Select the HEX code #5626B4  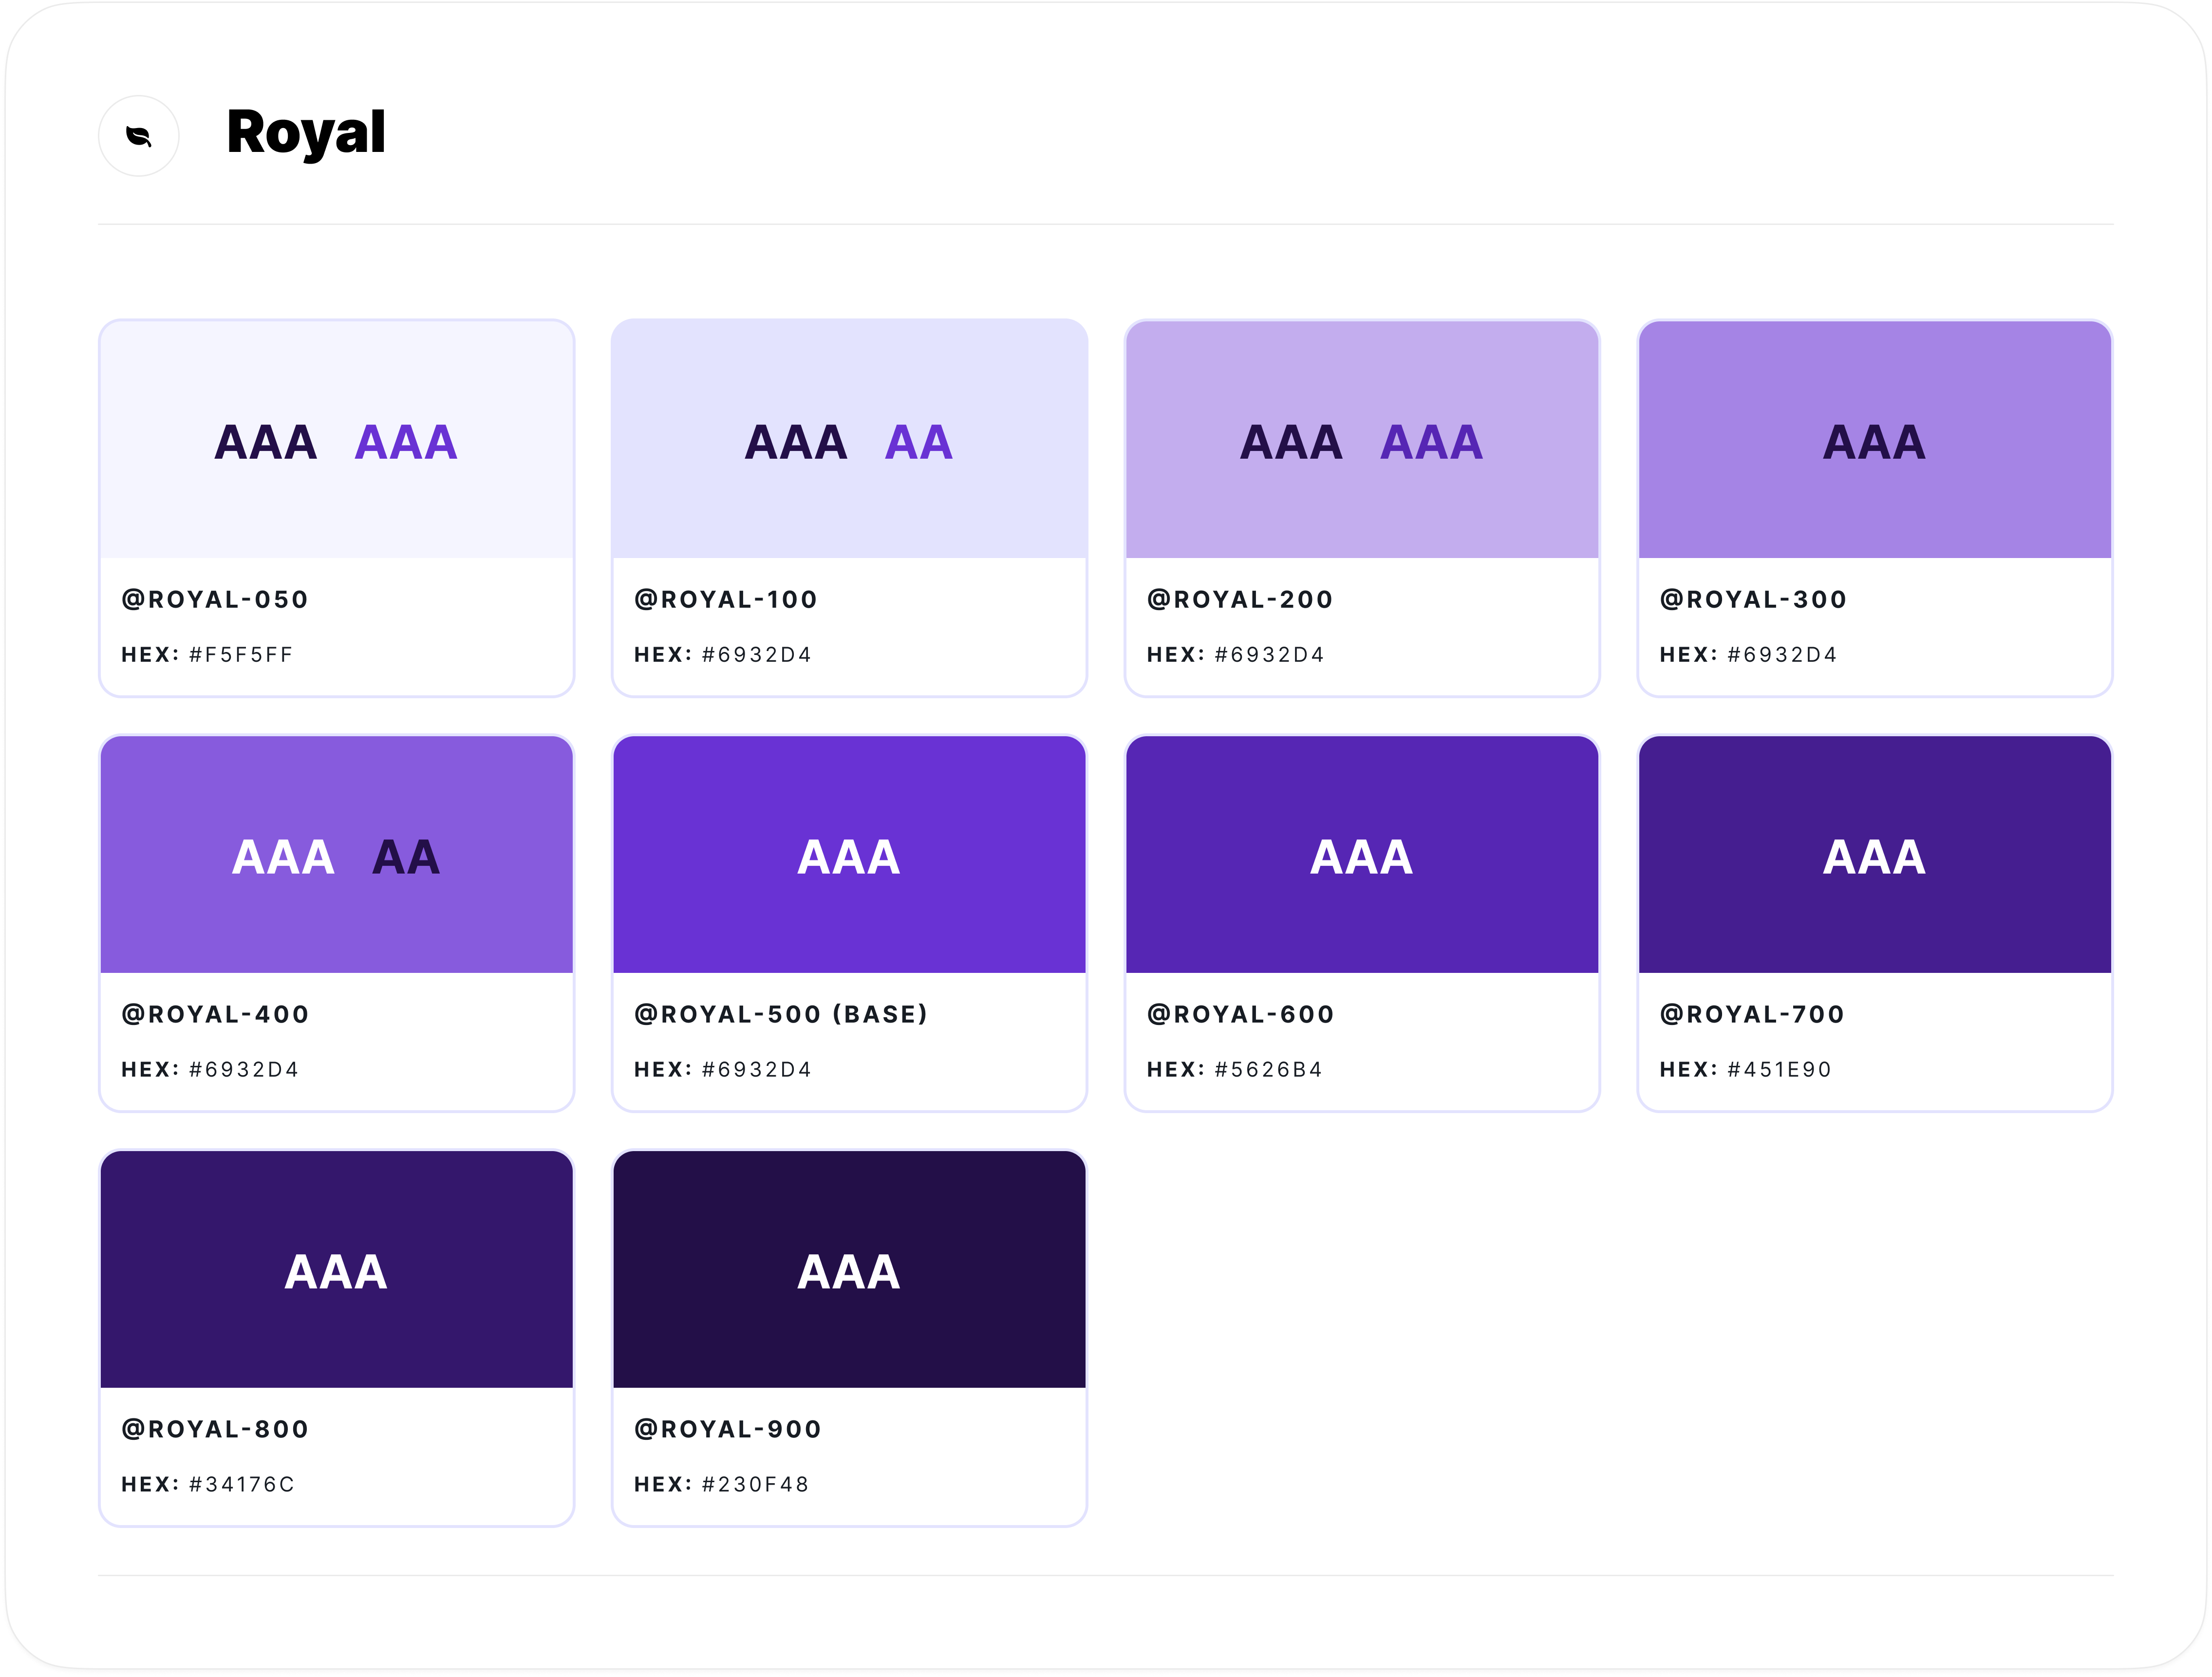[x=1267, y=1070]
